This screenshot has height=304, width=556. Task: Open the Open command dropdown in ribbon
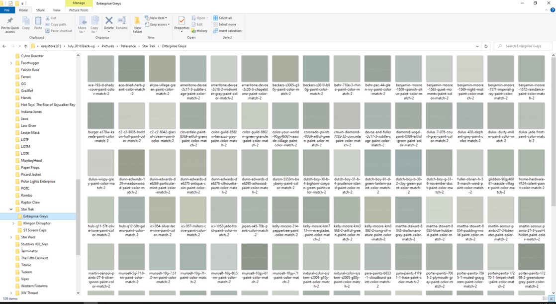click(199, 18)
